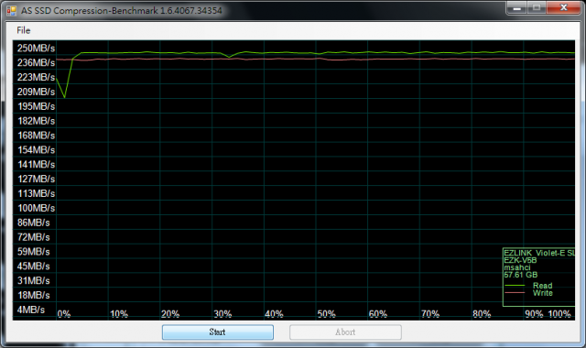The height and width of the screenshot is (348, 586).
Task: Click the 4MB/s axis label
Action: pyautogui.click(x=30, y=310)
